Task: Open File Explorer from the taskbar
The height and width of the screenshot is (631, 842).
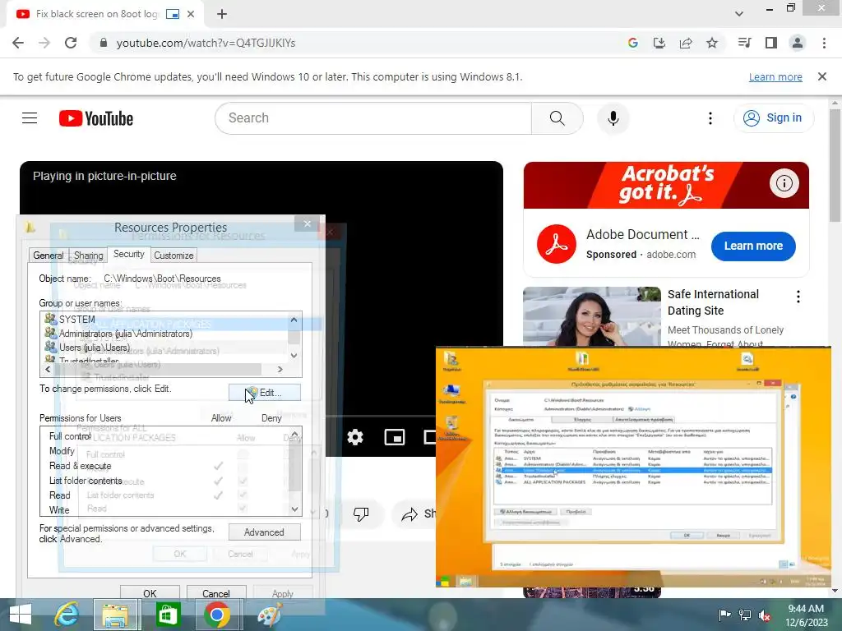Action: pyautogui.click(x=117, y=615)
